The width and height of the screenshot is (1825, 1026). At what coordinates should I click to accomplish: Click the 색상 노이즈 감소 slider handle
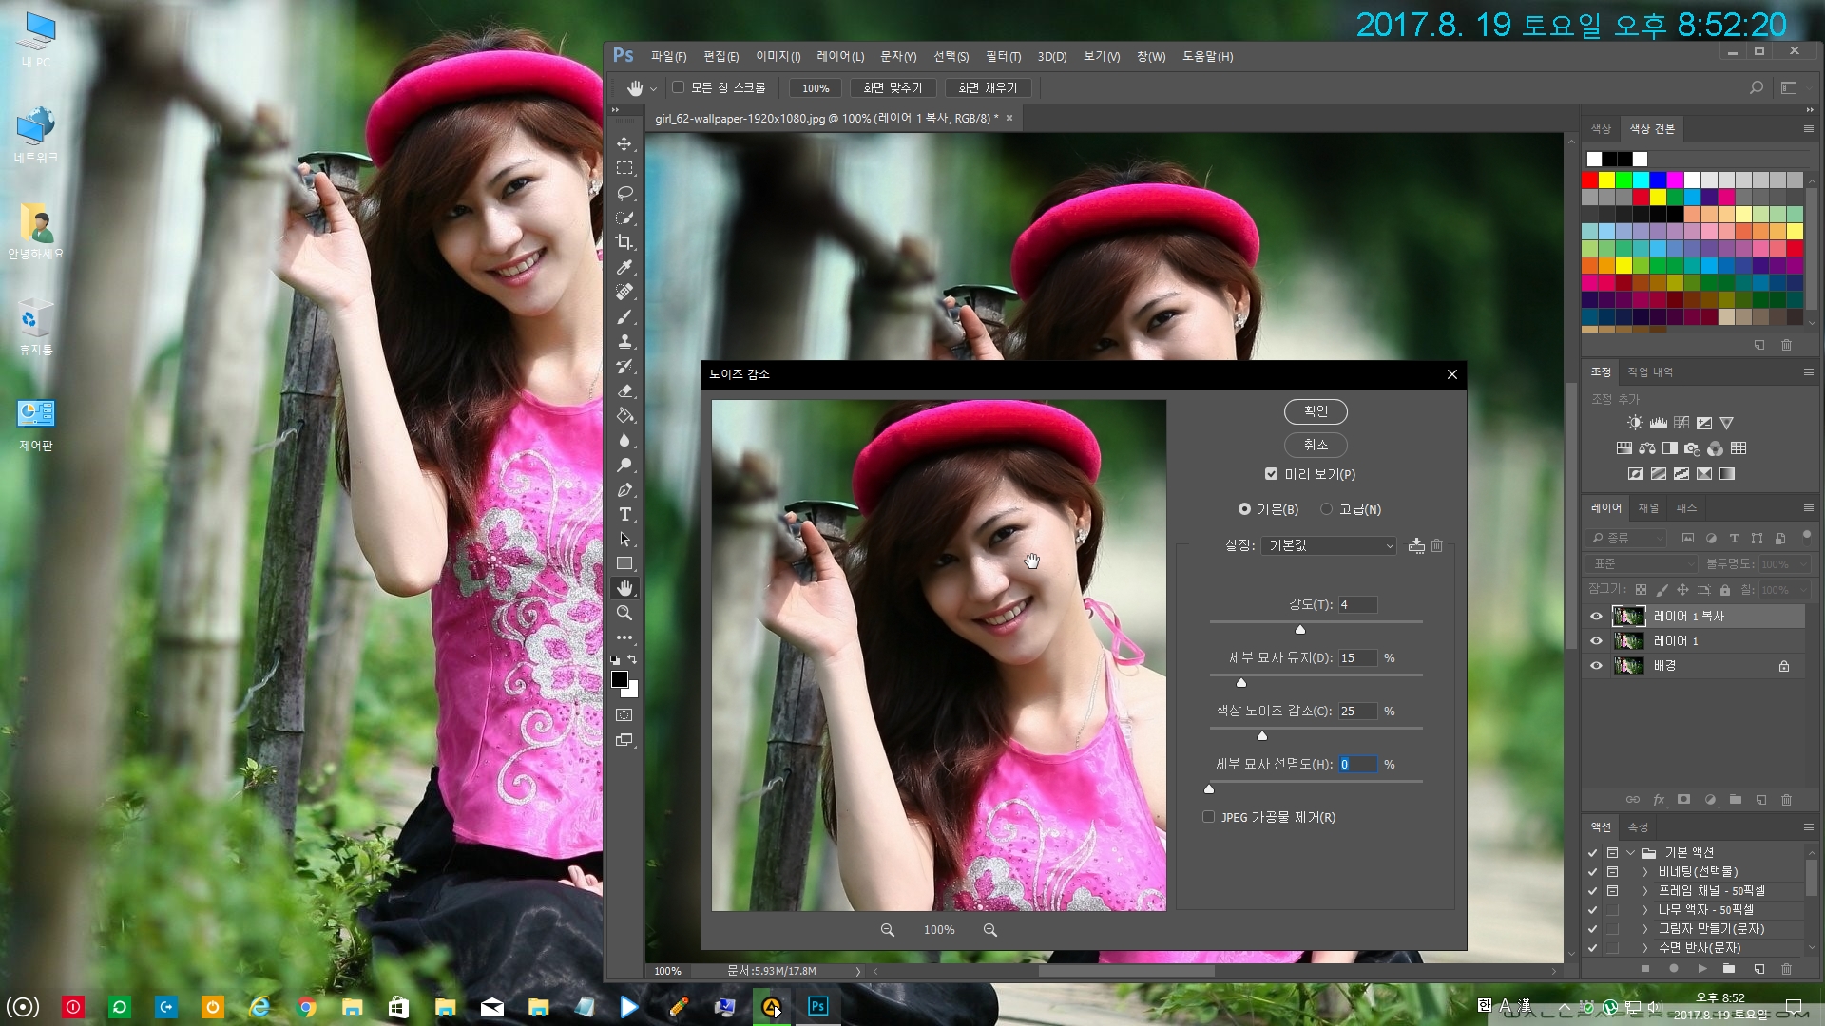click(x=1262, y=735)
